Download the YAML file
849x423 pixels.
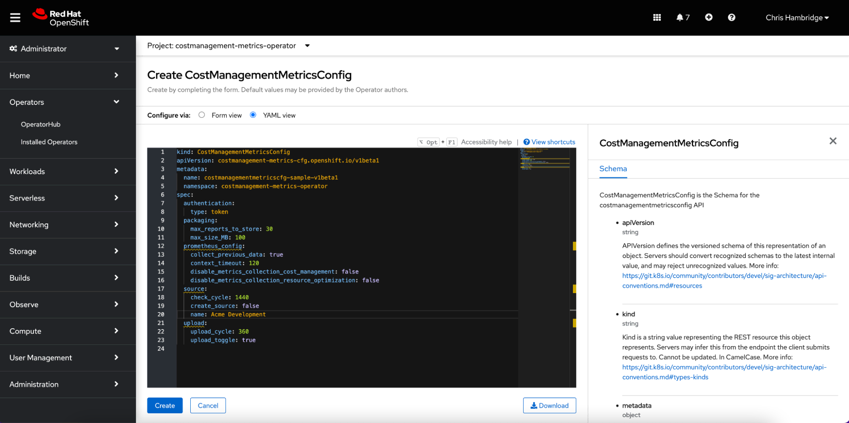[x=550, y=405]
